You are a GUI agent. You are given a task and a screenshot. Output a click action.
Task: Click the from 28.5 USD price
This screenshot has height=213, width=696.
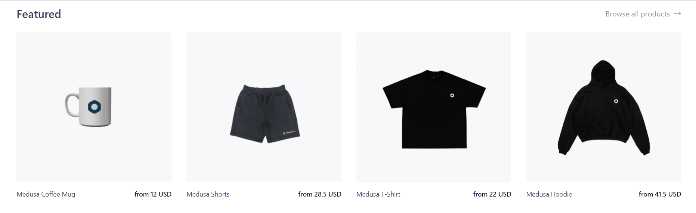[x=319, y=194]
